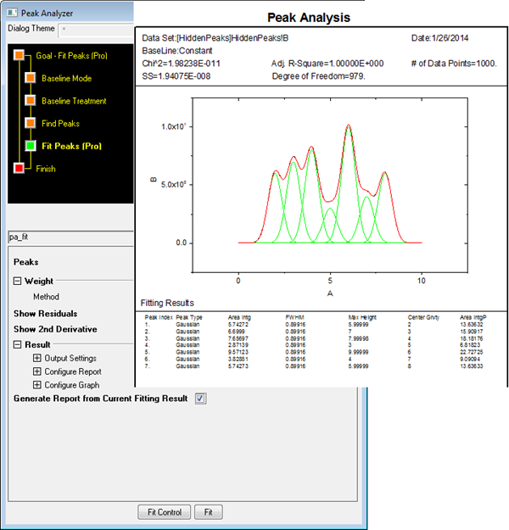Click the Peak Analyzer window title icon
The image size is (509, 530).
12,11
